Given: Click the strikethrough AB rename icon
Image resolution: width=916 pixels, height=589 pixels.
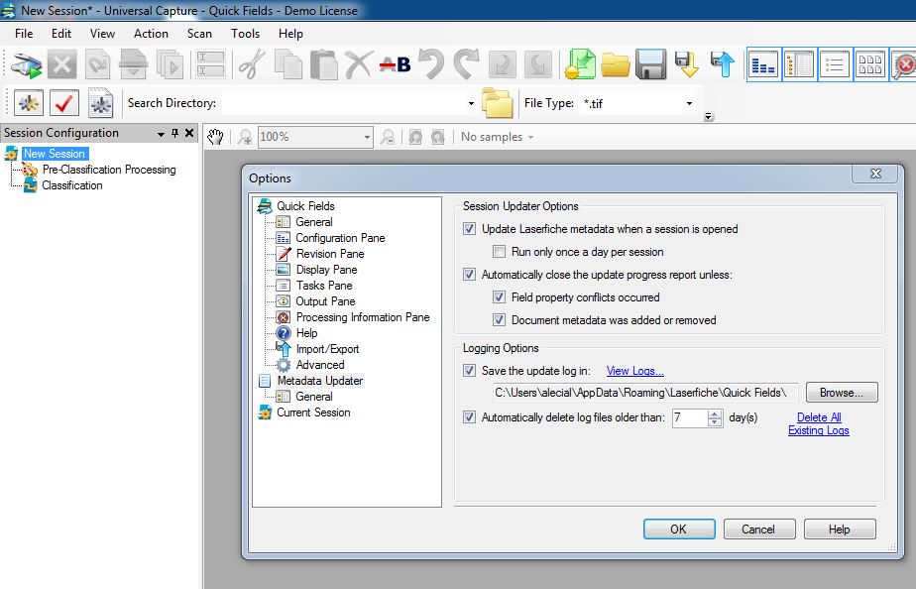Looking at the screenshot, I should [395, 64].
